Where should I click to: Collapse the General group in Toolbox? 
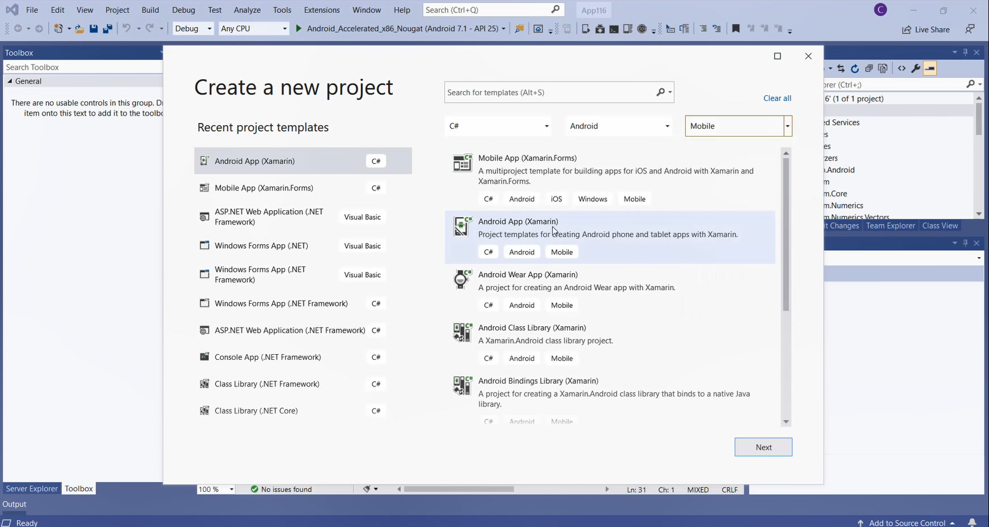pyautogui.click(x=10, y=81)
